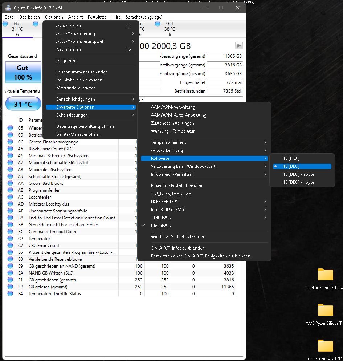Expand AMD RAID submenu
The width and height of the screenshot is (343, 361).
click(x=204, y=217)
